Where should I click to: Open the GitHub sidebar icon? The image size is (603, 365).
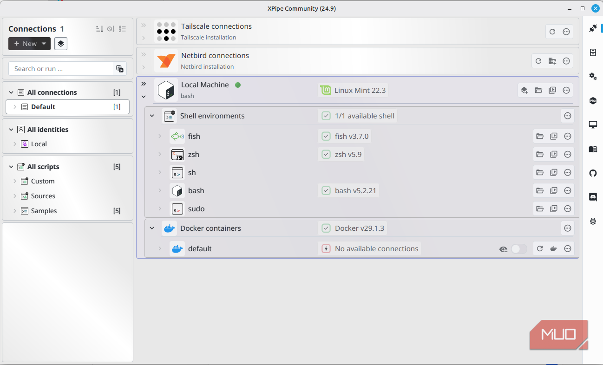coord(593,173)
